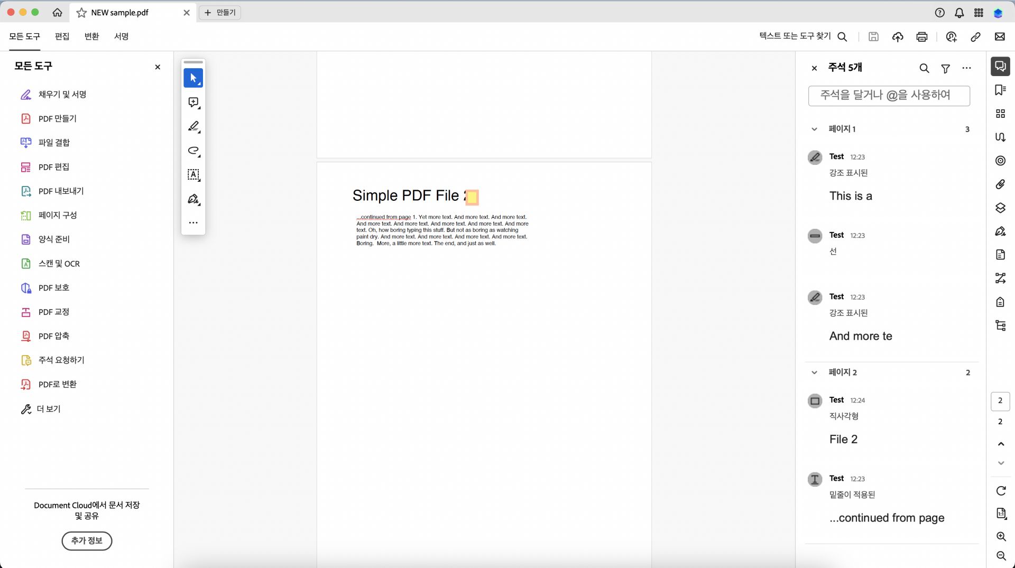Zoom out of the document
1015x568 pixels.
point(1001,556)
